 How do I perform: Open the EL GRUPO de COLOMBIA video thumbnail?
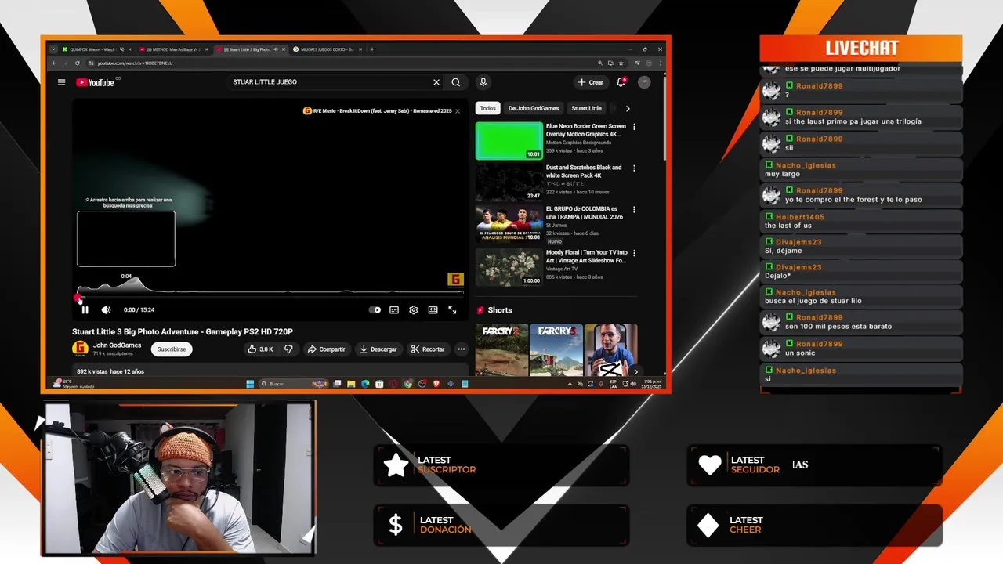(509, 223)
